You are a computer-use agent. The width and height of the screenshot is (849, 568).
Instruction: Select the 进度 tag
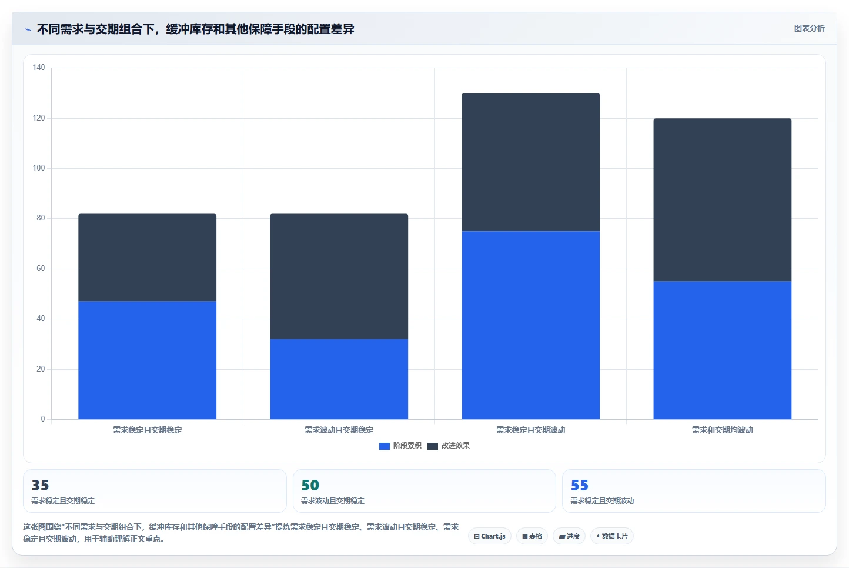pos(569,536)
